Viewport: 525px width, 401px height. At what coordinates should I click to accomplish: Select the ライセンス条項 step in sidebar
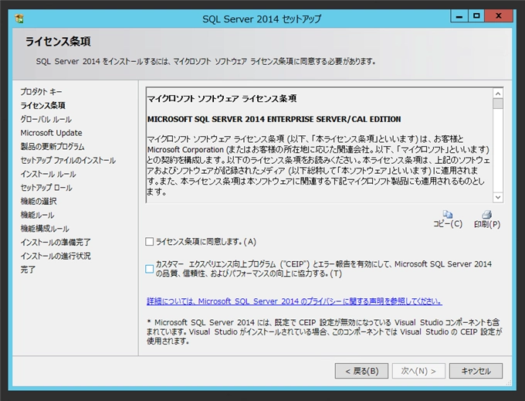pos(43,105)
